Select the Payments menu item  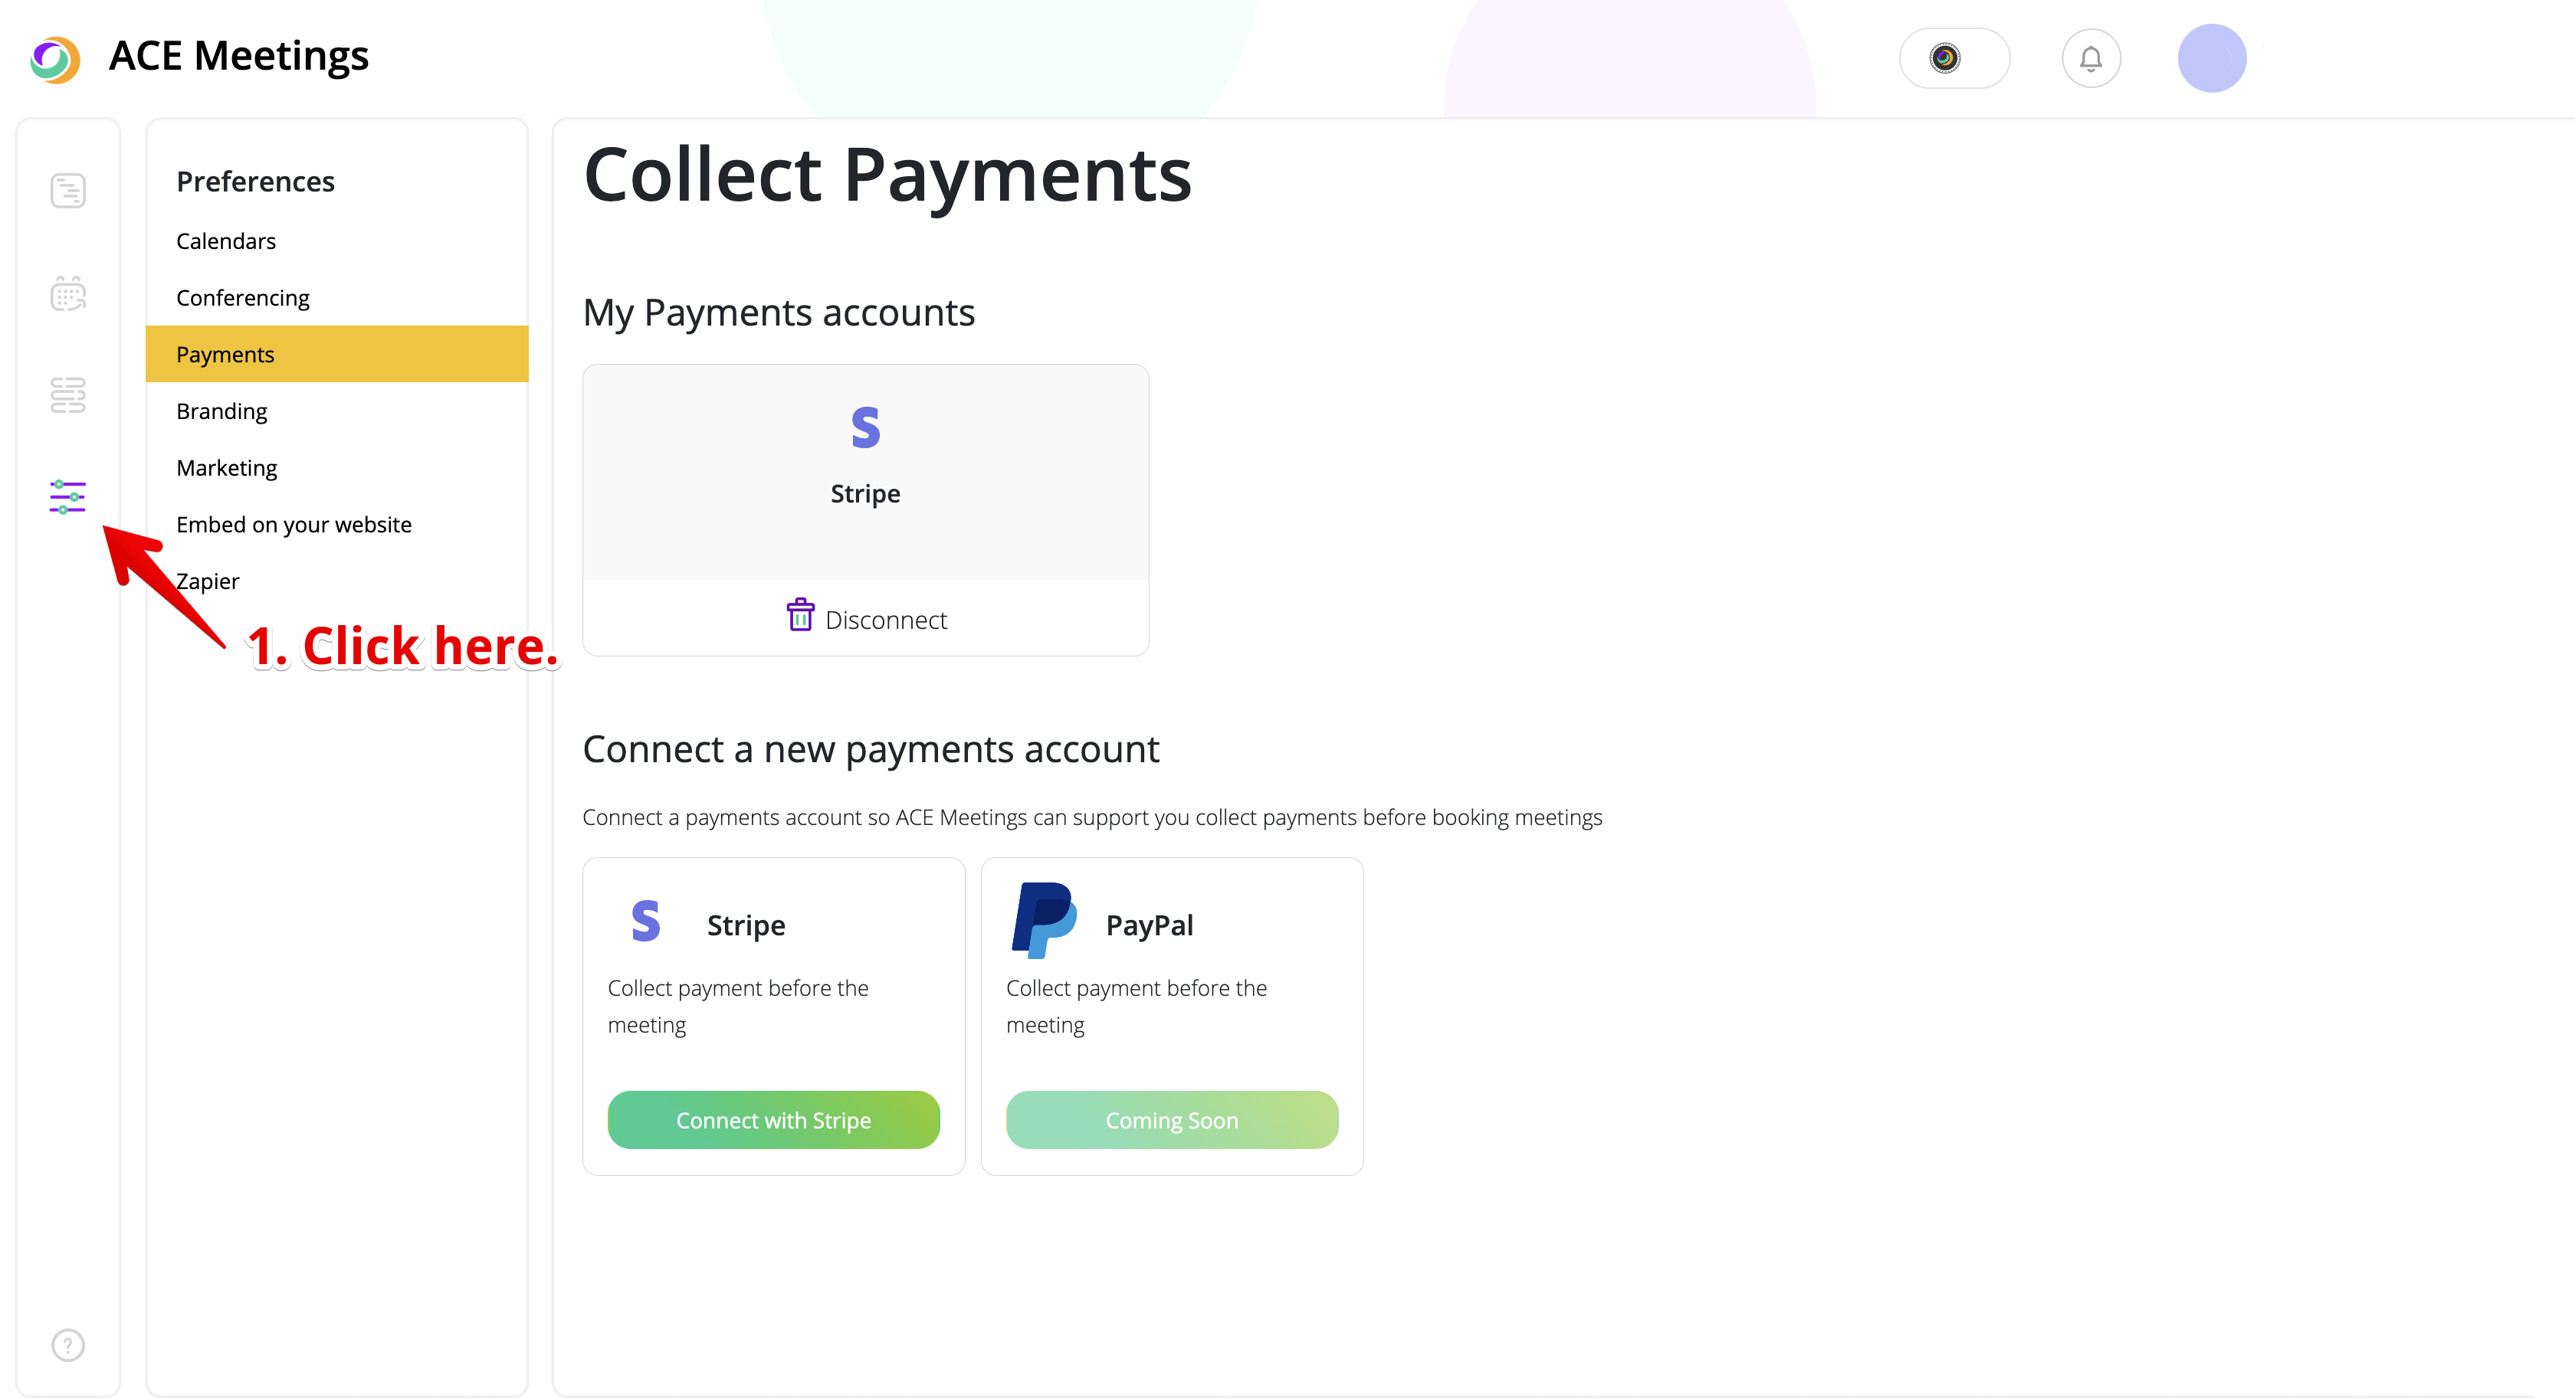[226, 355]
